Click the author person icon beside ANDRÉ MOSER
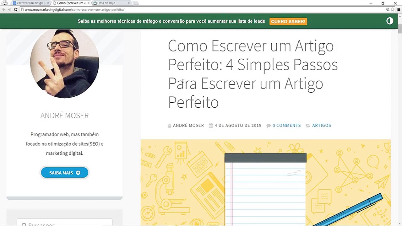 pyautogui.click(x=170, y=126)
